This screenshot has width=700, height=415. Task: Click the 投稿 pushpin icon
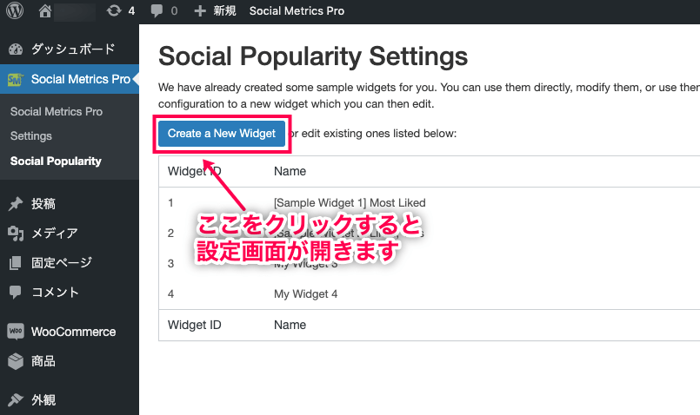click(x=15, y=204)
